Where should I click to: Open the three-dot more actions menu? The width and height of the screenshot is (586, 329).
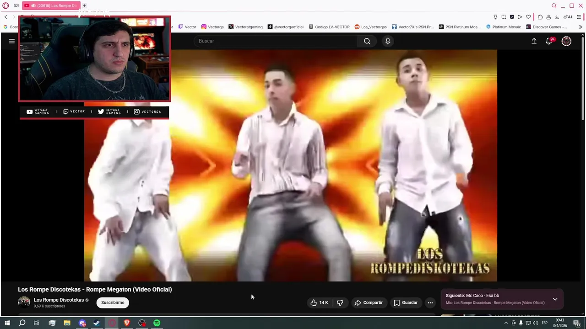pyautogui.click(x=430, y=302)
